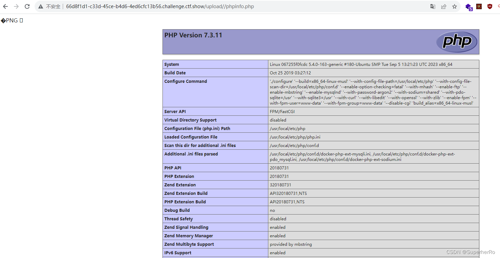Click the Server API label
Screen dimensions: 500x258
tap(175, 112)
